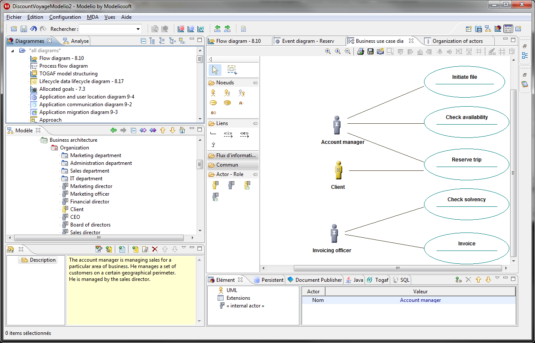
Task: Select Client in the model tree
Action: [x=77, y=209]
